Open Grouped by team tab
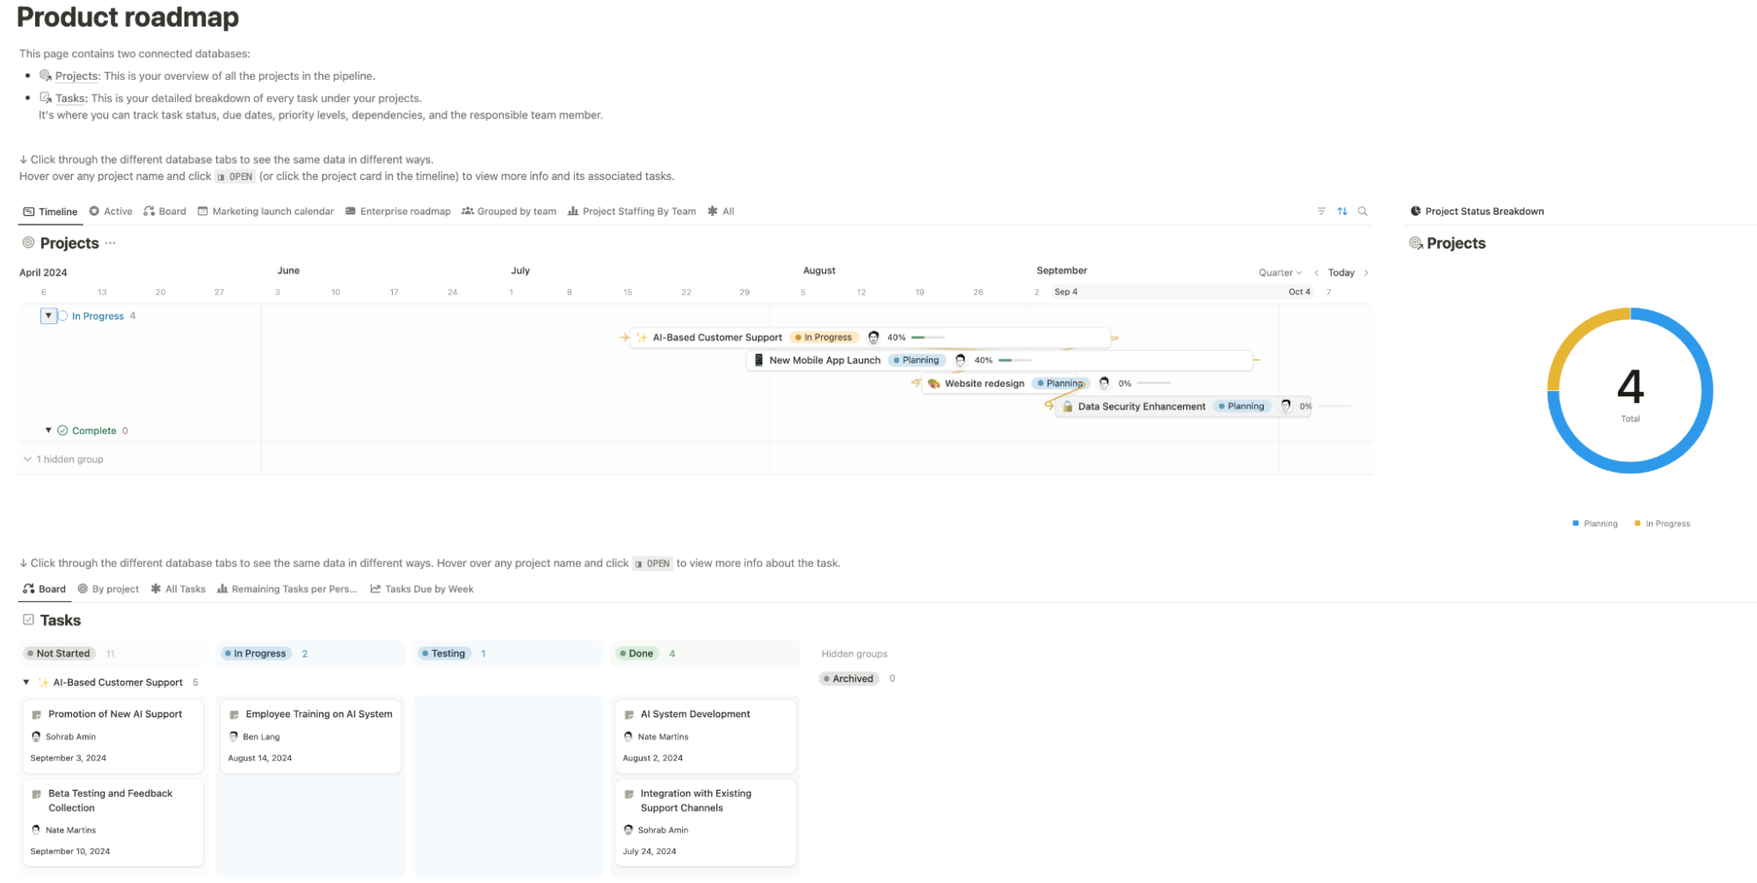This screenshot has height=883, width=1757. pos(509,212)
